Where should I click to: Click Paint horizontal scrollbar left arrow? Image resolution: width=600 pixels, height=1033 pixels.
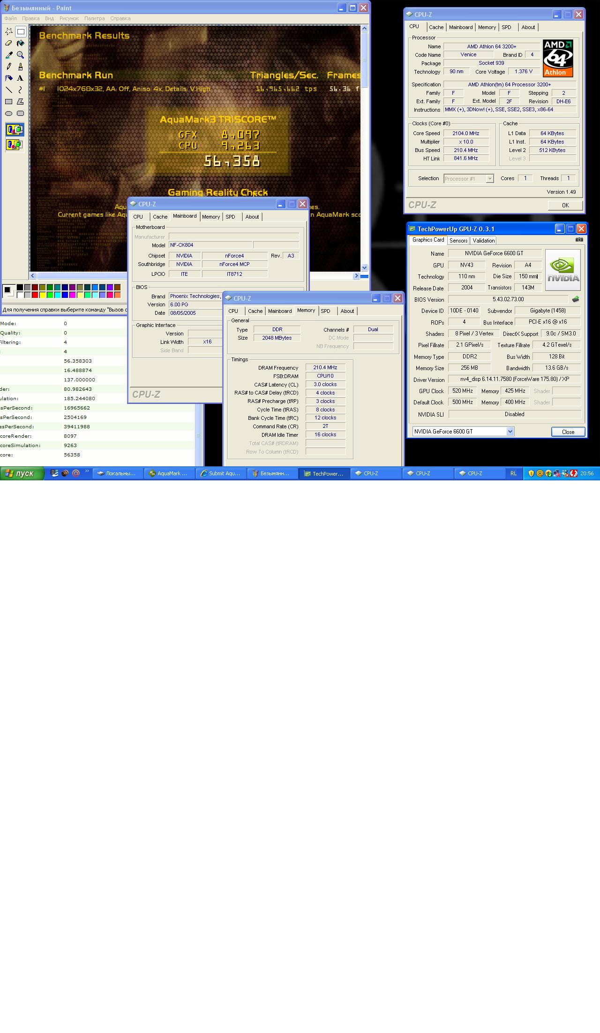pos(33,276)
